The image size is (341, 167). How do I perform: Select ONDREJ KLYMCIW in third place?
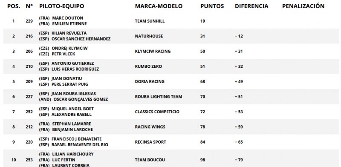(69, 48)
